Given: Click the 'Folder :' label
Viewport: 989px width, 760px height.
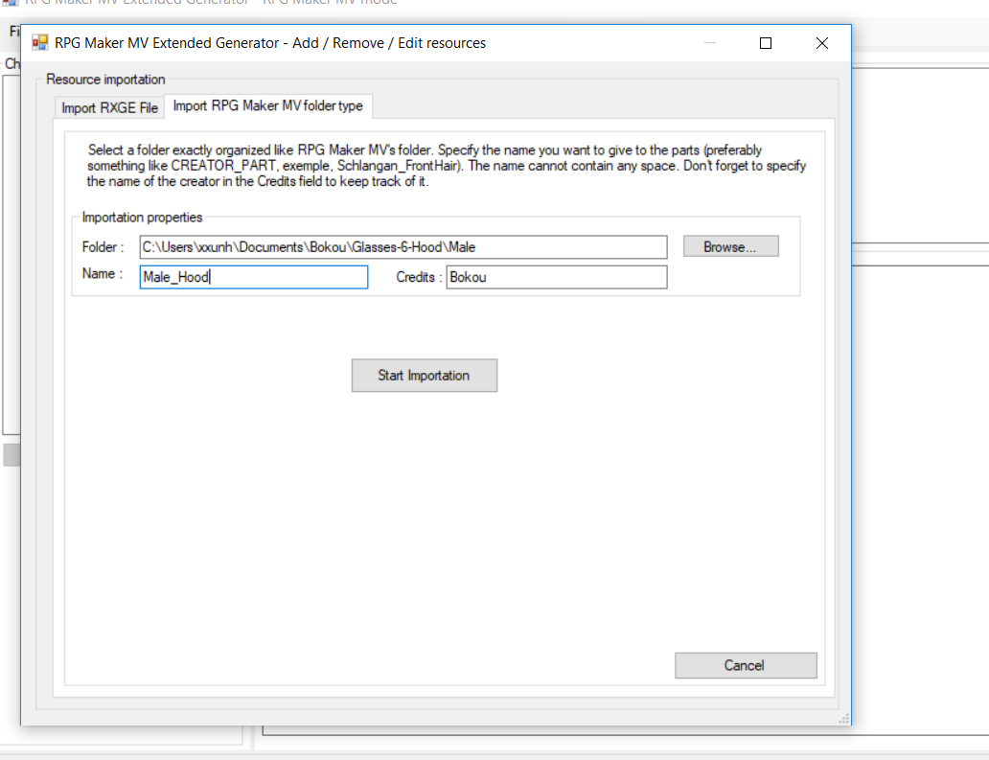Looking at the screenshot, I should (103, 247).
